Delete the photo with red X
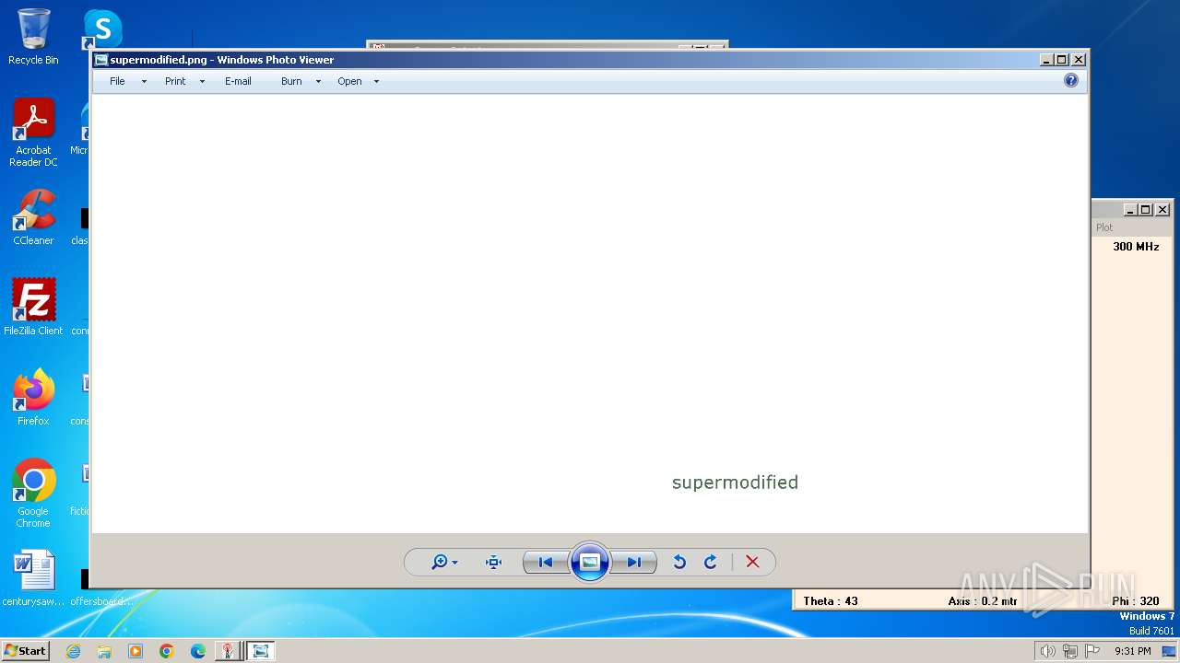The image size is (1180, 663). [752, 562]
